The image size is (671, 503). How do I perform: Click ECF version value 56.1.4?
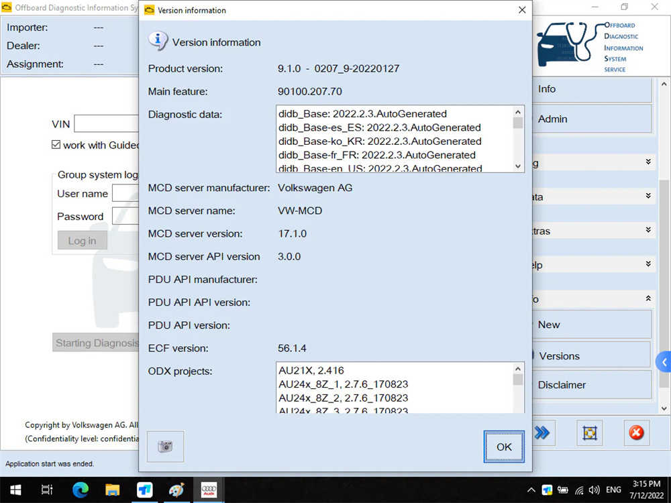point(292,348)
